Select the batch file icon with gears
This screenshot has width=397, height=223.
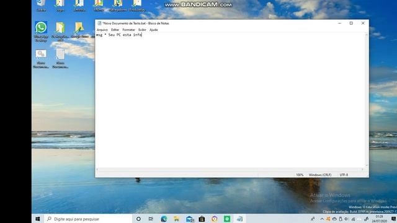point(41,59)
